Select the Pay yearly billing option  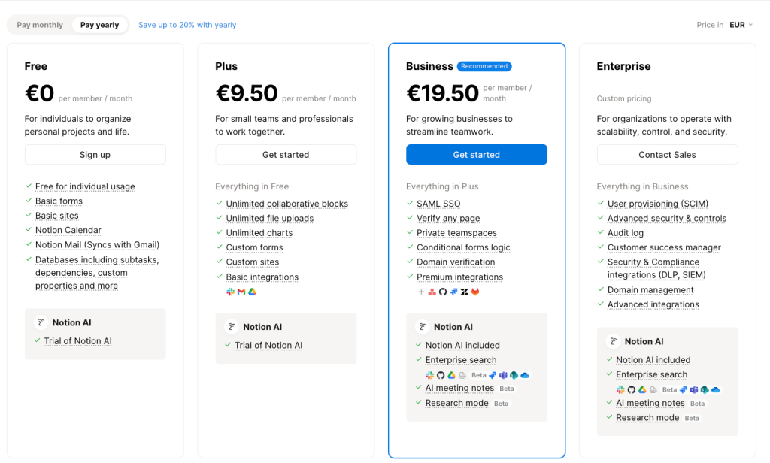click(x=100, y=25)
